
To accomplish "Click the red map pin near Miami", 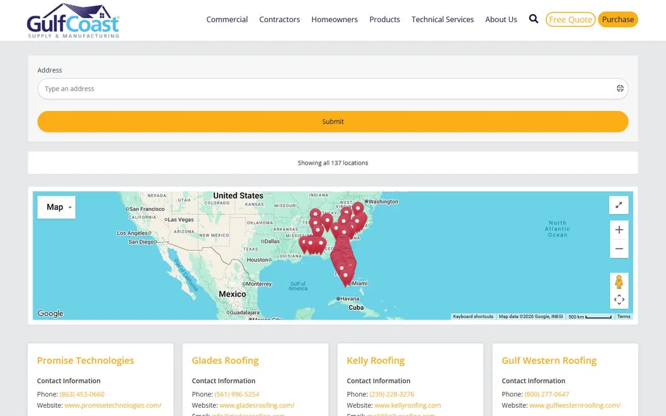I will coord(346,277).
